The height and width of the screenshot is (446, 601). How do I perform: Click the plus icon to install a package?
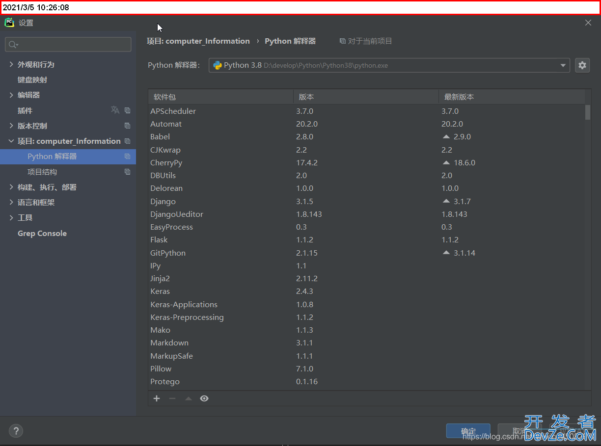click(157, 398)
